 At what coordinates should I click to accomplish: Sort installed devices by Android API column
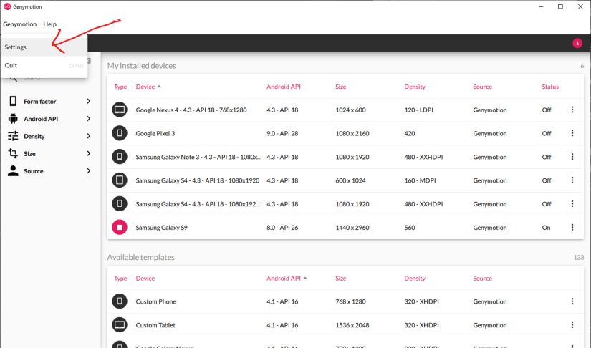coord(284,87)
